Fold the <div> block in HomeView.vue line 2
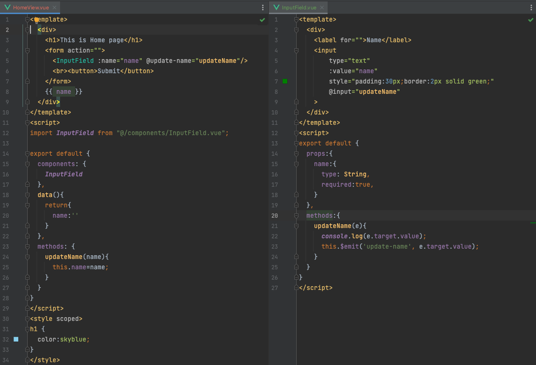The image size is (536, 365). [27, 30]
